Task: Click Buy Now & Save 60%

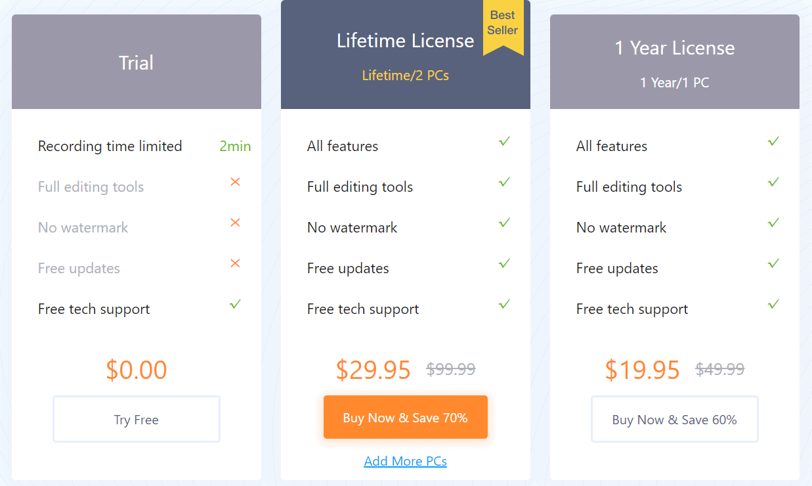Action: [x=674, y=419]
